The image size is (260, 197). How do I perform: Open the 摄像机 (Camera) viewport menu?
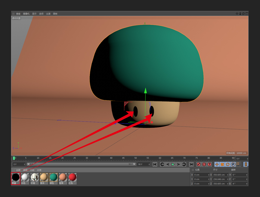pyautogui.click(x=26, y=14)
